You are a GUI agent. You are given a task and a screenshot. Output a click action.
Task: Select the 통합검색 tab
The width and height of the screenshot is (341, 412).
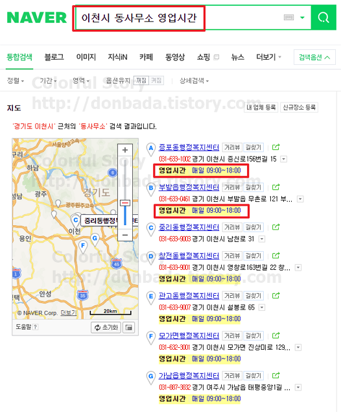[19, 57]
